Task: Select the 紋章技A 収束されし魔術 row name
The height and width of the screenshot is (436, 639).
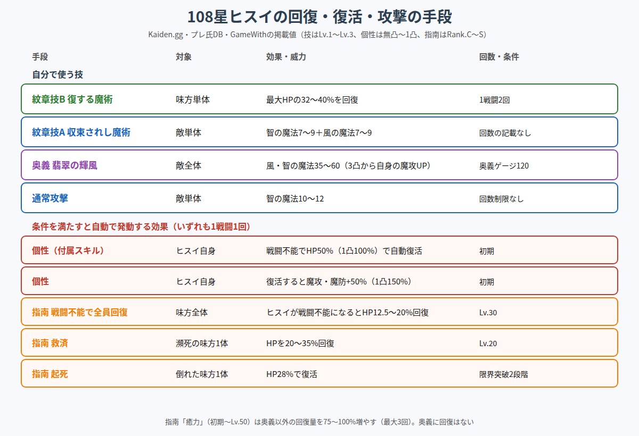Action: (81, 132)
